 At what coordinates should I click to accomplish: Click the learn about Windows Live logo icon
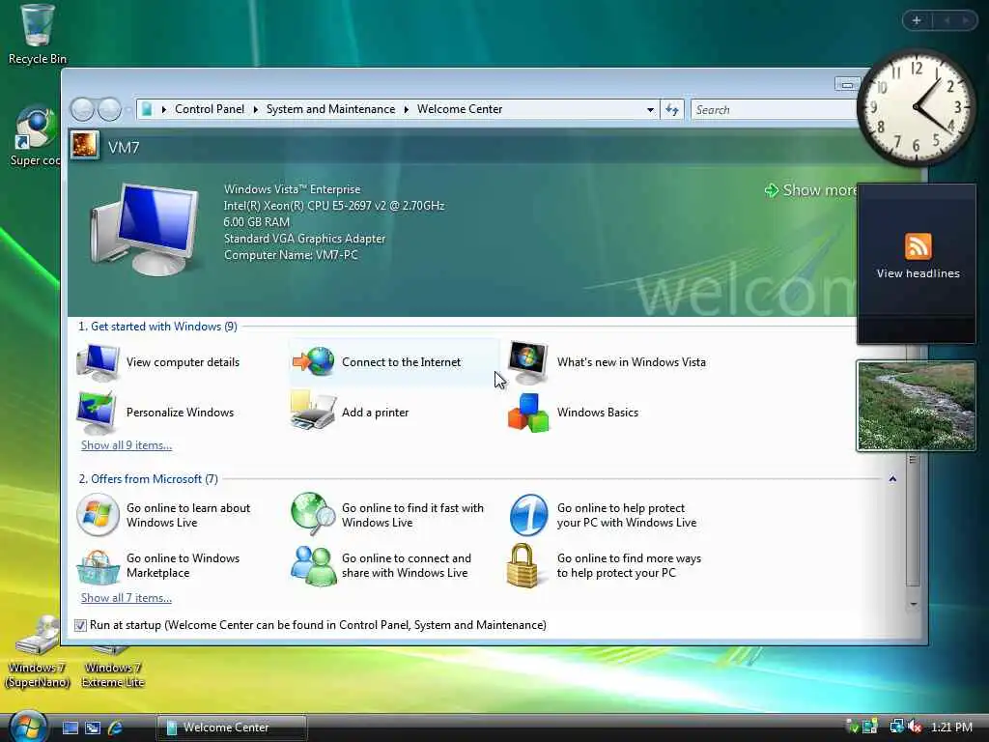coord(98,515)
